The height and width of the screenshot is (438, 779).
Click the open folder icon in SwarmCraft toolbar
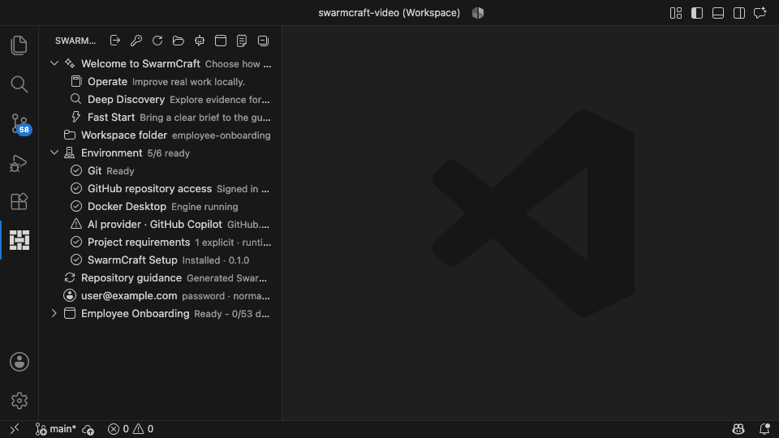pos(179,41)
